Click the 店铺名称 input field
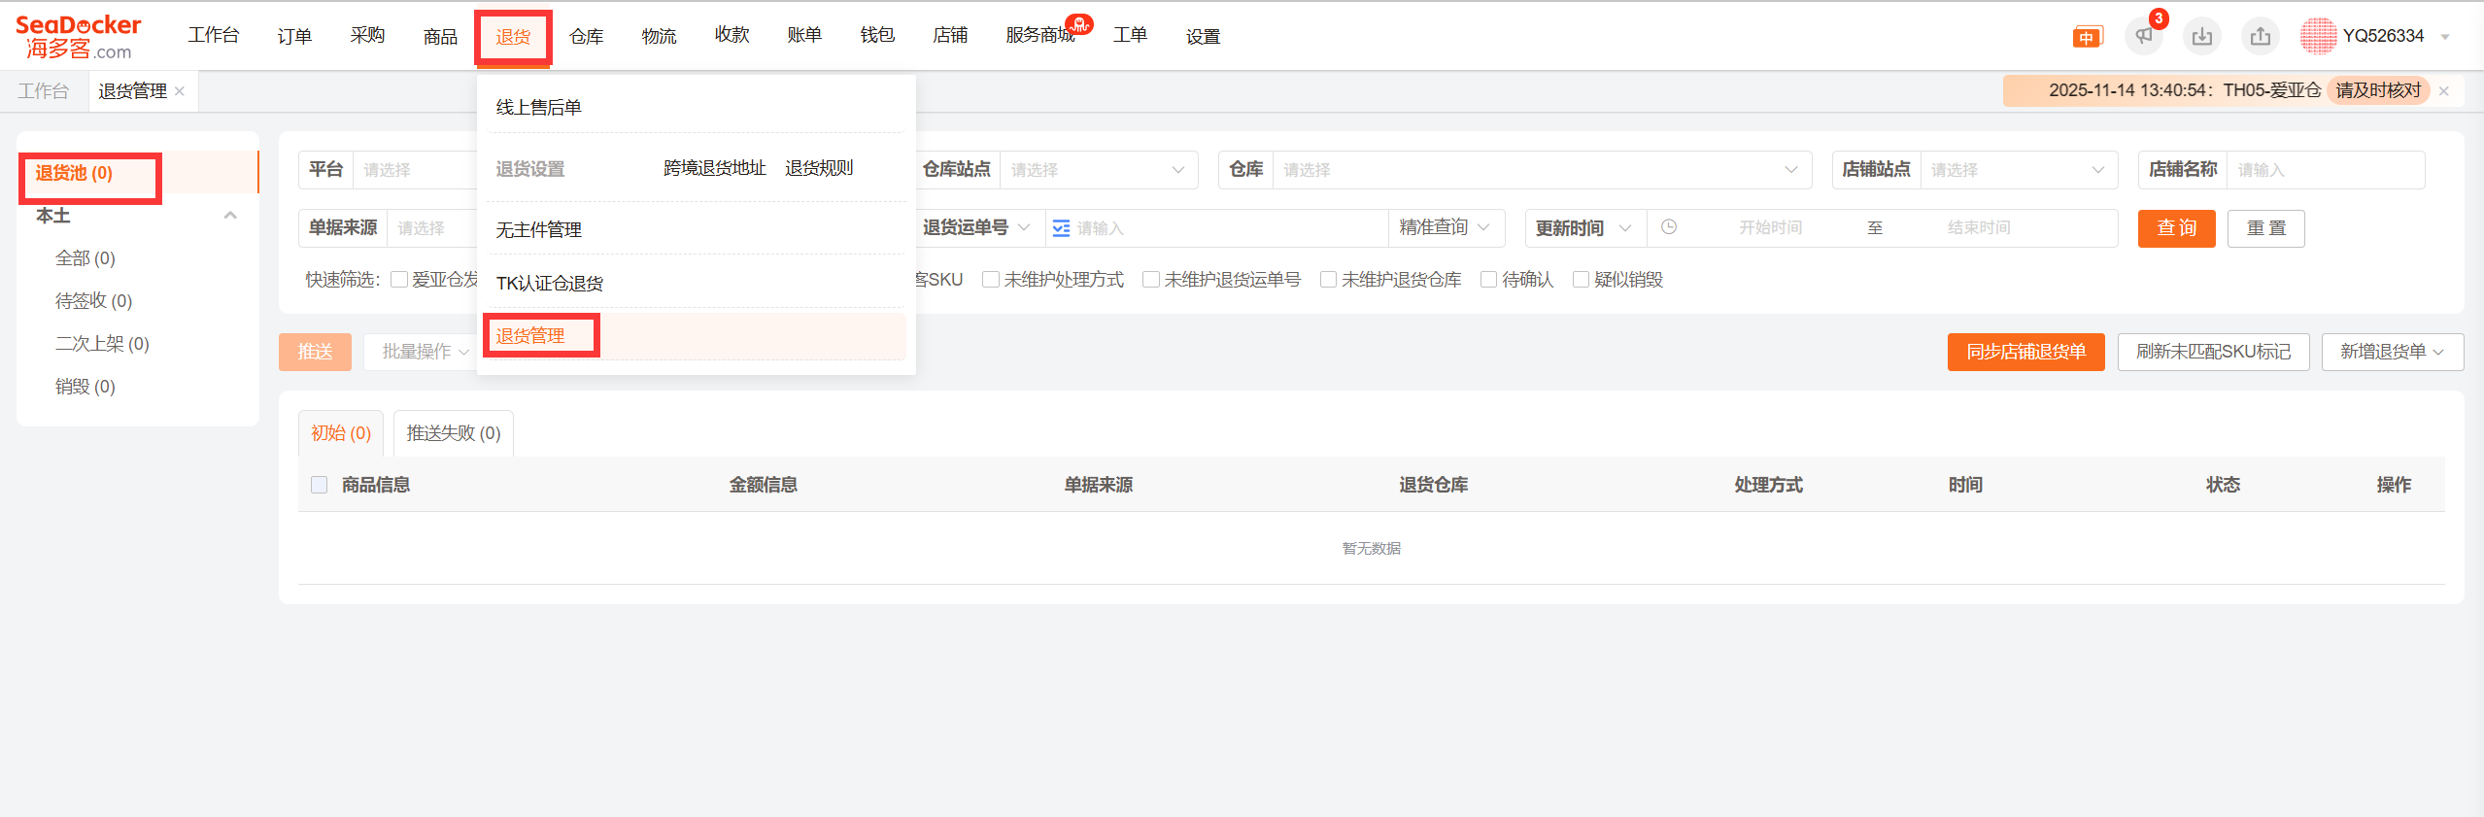Screen dimensions: 2484x817 click(2326, 170)
